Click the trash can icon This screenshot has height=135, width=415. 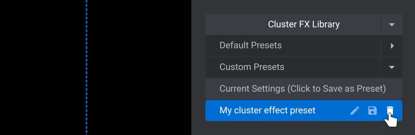[x=390, y=111]
